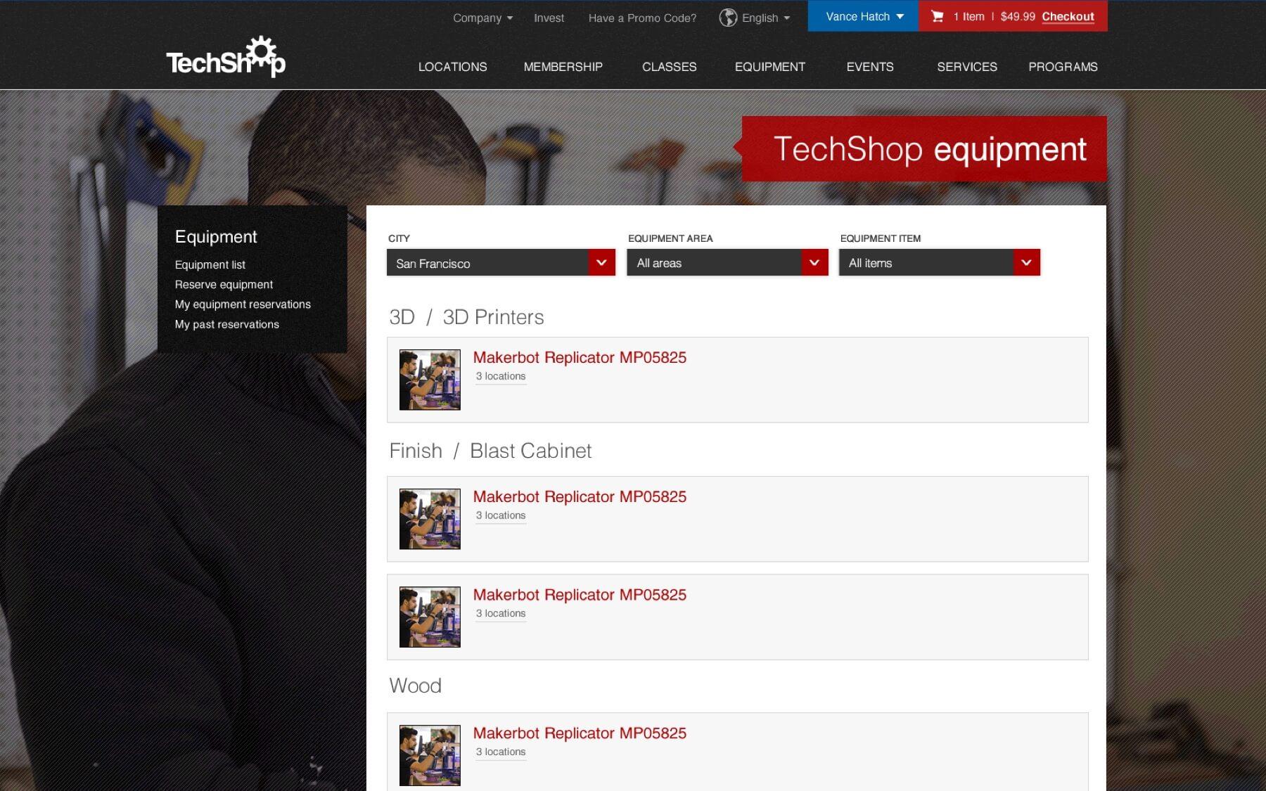The width and height of the screenshot is (1266, 791).
Task: Click the 3D / 3D Printers heading
Action: click(x=466, y=317)
